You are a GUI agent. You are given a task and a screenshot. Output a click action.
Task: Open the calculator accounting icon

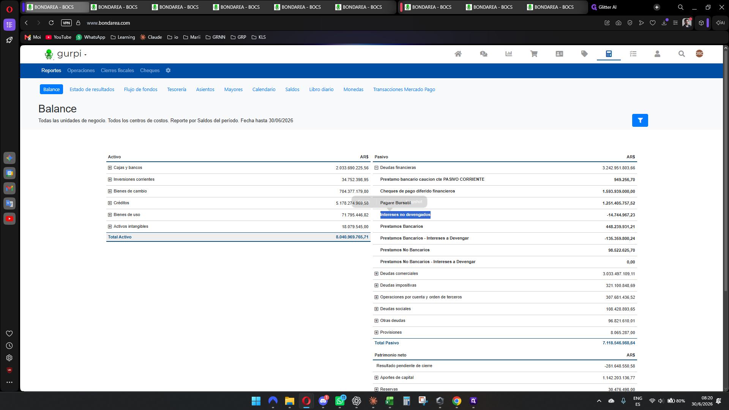pyautogui.click(x=609, y=54)
